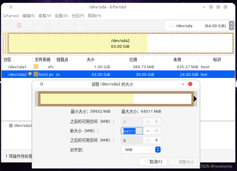Image resolution: width=237 pixels, height=171 pixels.
Task: Close the resize dialog with red button
Action: (x=190, y=84)
